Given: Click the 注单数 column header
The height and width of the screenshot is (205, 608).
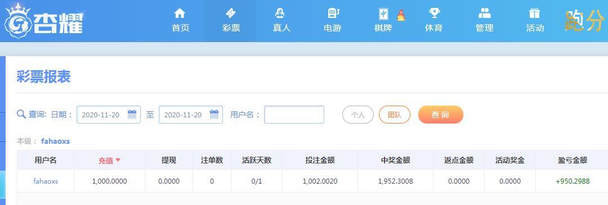Looking at the screenshot, I should coord(212,160).
